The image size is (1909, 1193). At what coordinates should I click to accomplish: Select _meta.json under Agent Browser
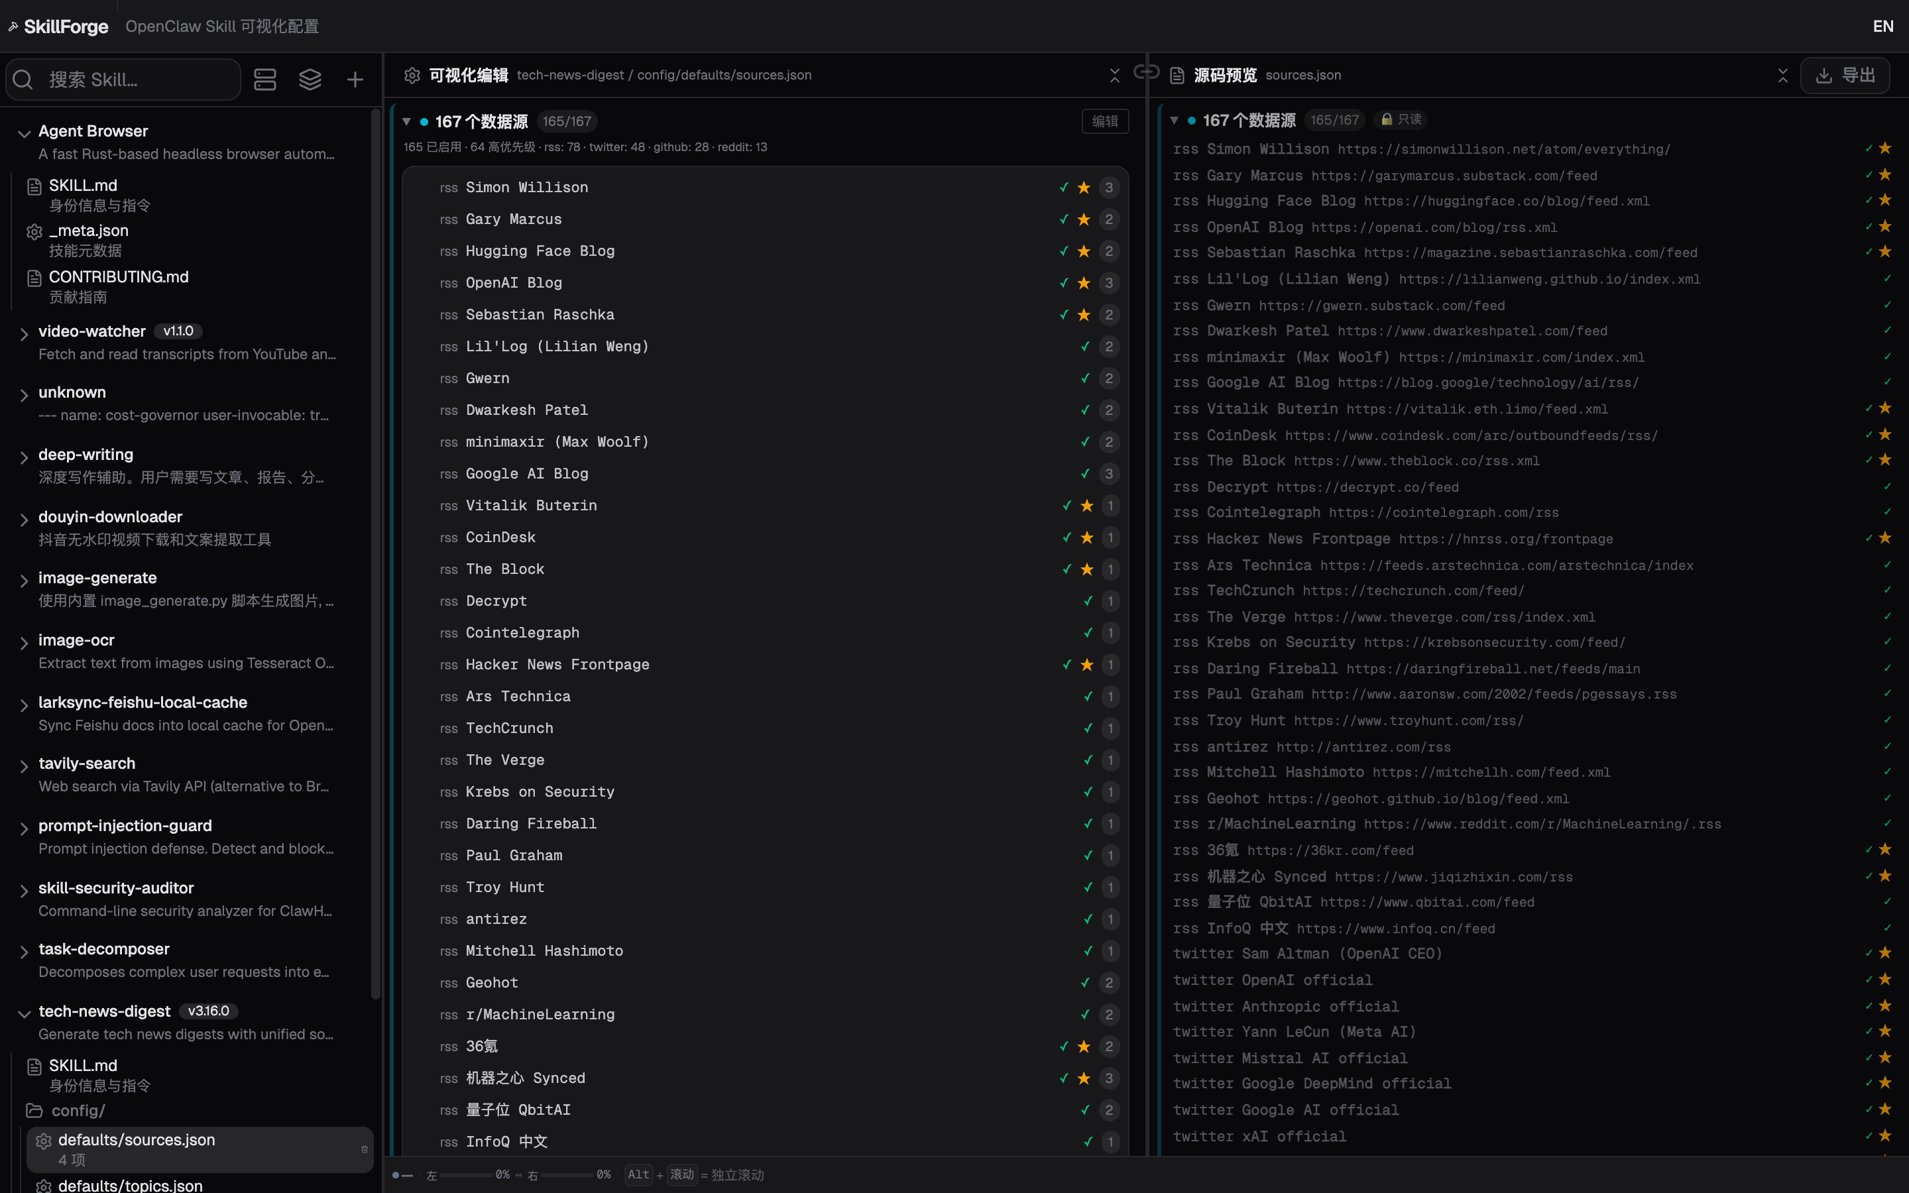(x=88, y=231)
